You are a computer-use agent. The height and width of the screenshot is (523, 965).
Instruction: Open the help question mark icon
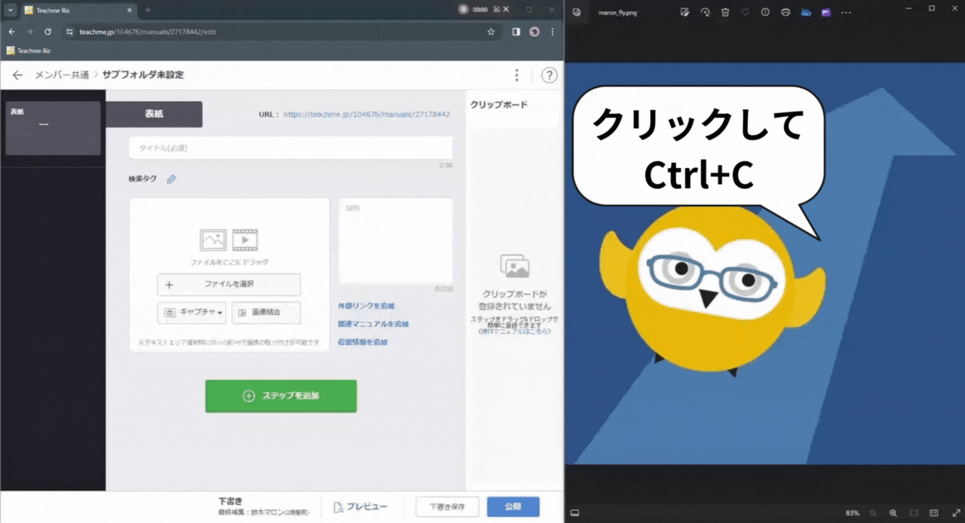tap(549, 75)
